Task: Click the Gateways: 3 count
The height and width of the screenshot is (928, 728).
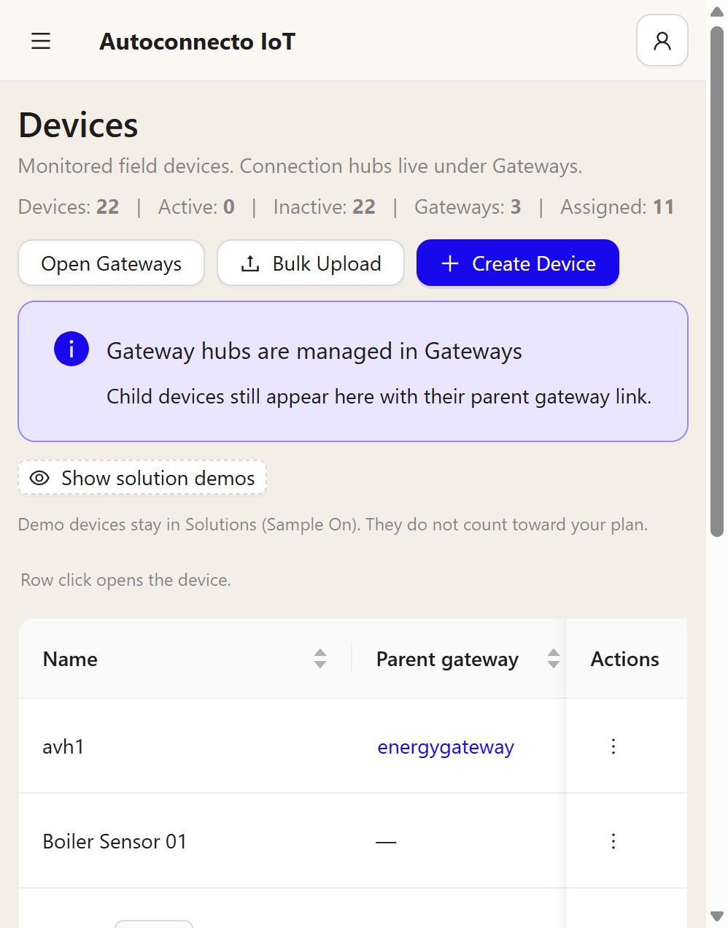Action: [x=468, y=207]
